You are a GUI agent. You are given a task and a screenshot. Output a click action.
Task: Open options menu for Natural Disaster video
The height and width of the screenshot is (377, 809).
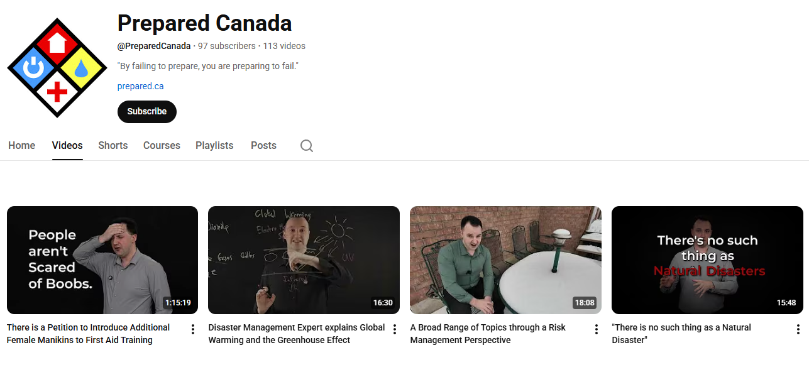798,329
